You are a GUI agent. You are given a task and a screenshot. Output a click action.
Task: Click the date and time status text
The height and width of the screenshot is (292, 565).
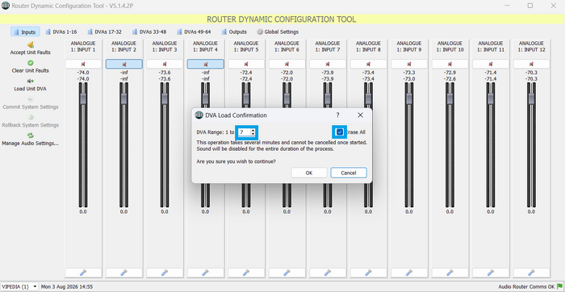pyautogui.click(x=67, y=286)
